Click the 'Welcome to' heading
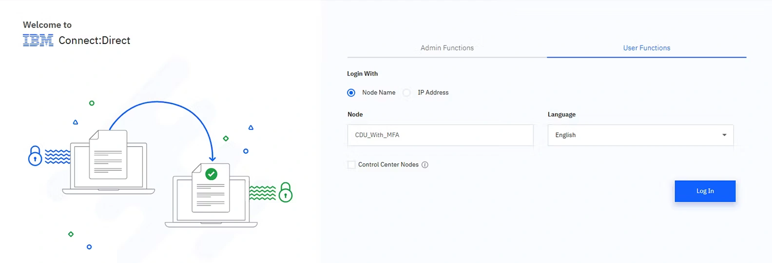The image size is (772, 263). 47,25
